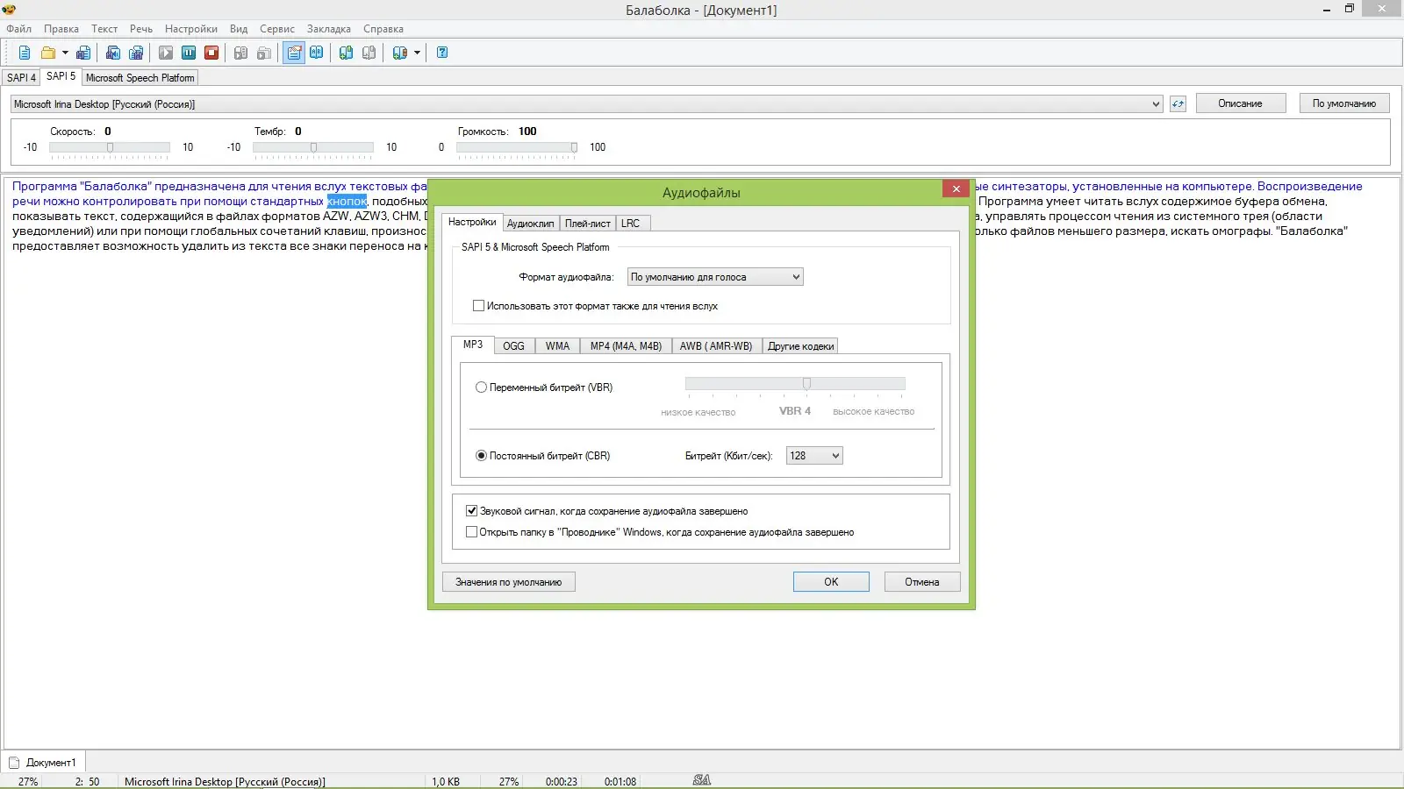Open the Сервис menu

pos(277,29)
